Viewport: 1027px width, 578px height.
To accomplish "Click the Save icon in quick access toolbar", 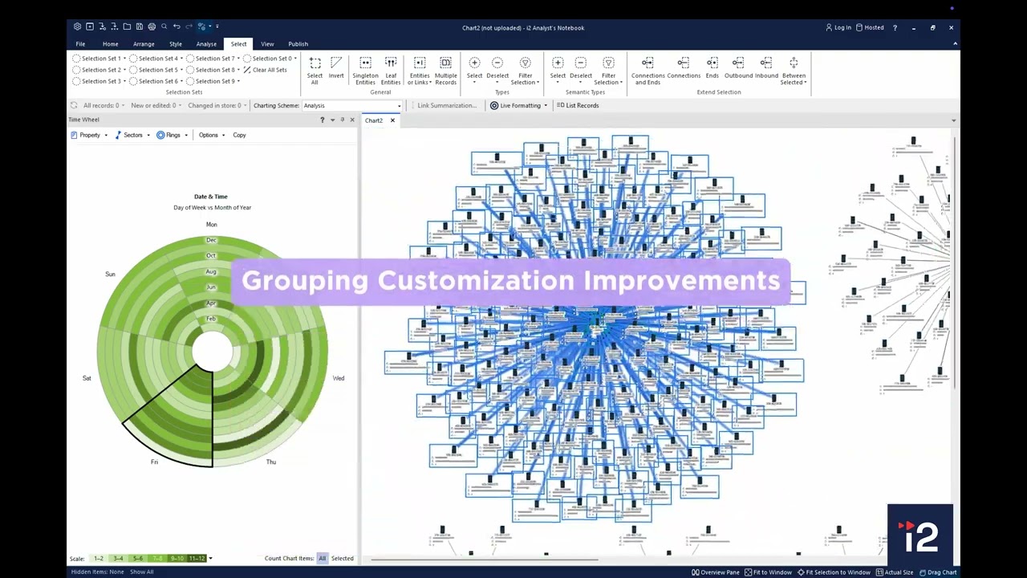I will (139, 26).
